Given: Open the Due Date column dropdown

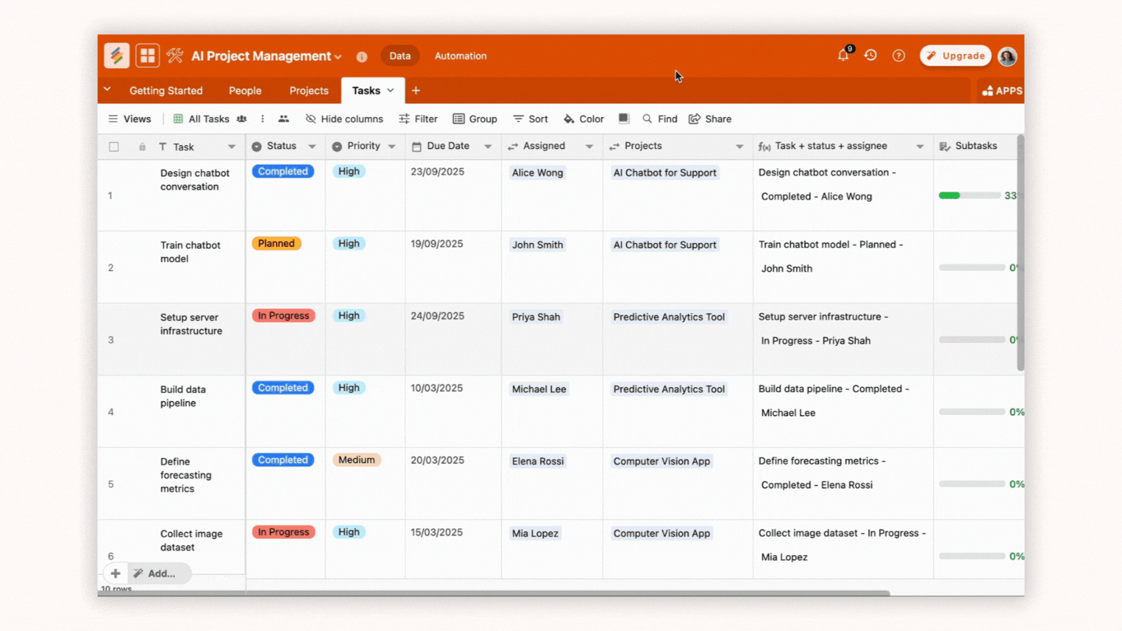Looking at the screenshot, I should [488, 146].
